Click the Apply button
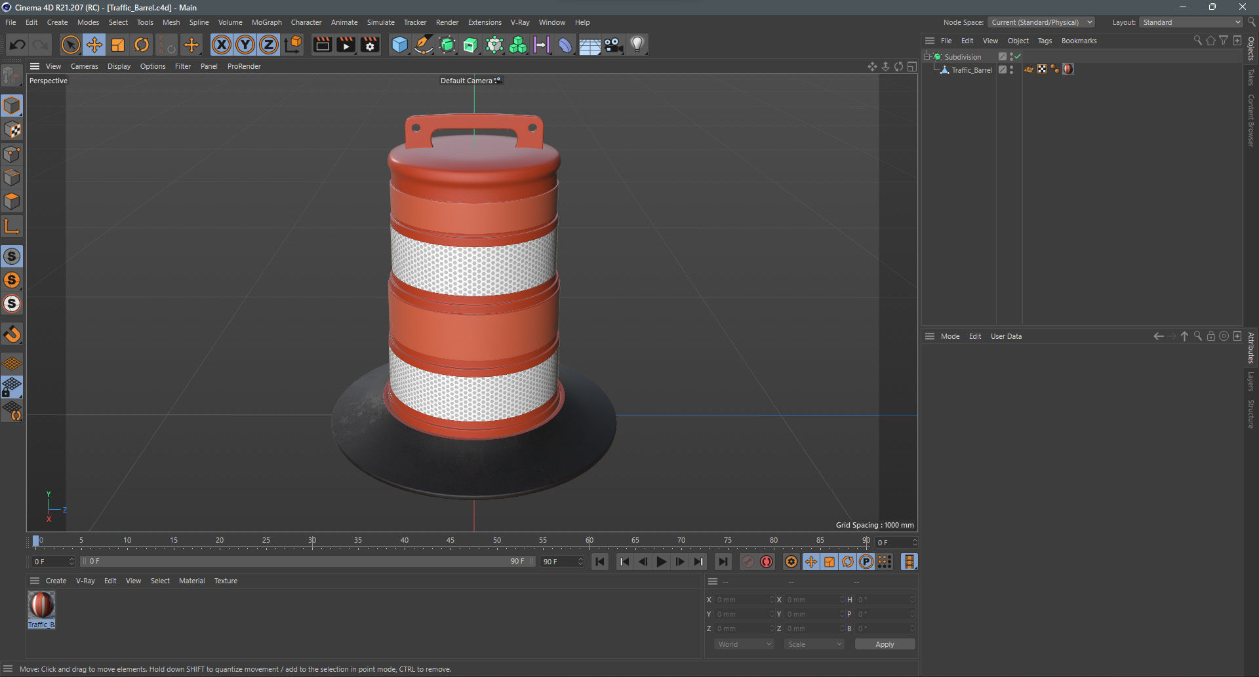The image size is (1259, 677). (x=885, y=644)
